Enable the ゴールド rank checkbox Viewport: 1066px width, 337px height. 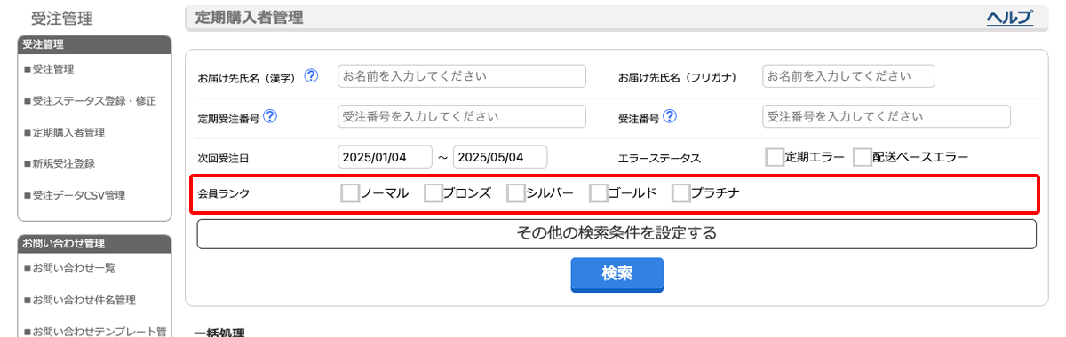click(x=599, y=192)
